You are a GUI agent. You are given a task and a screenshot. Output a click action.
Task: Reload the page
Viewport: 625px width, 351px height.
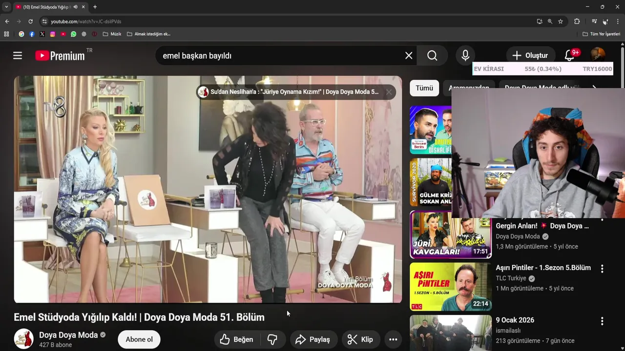tap(30, 21)
